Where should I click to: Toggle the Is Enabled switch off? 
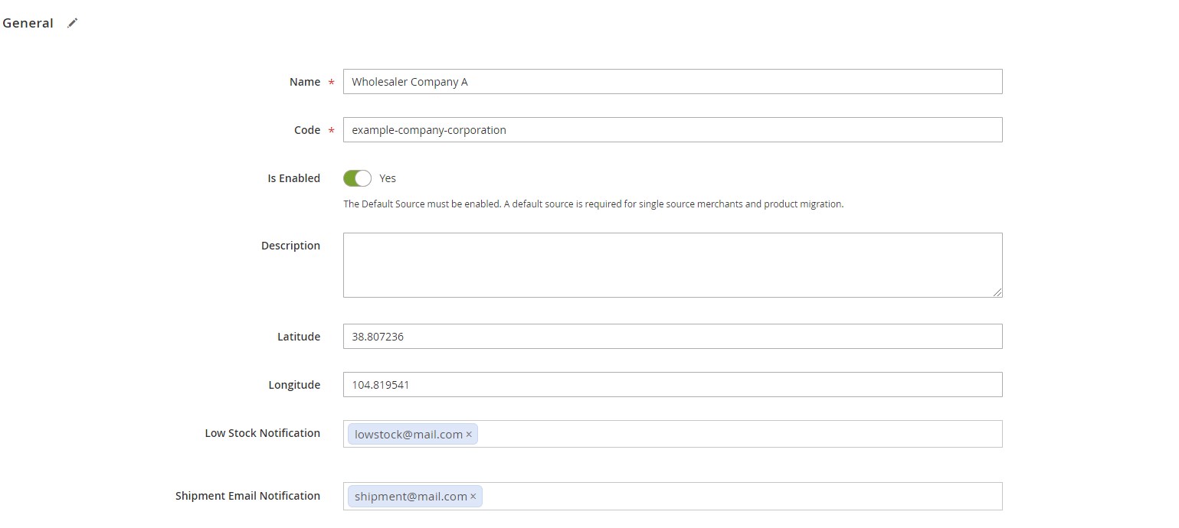click(357, 178)
